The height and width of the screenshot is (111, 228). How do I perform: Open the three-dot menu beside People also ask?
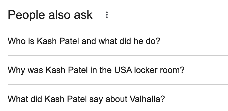point(107,15)
